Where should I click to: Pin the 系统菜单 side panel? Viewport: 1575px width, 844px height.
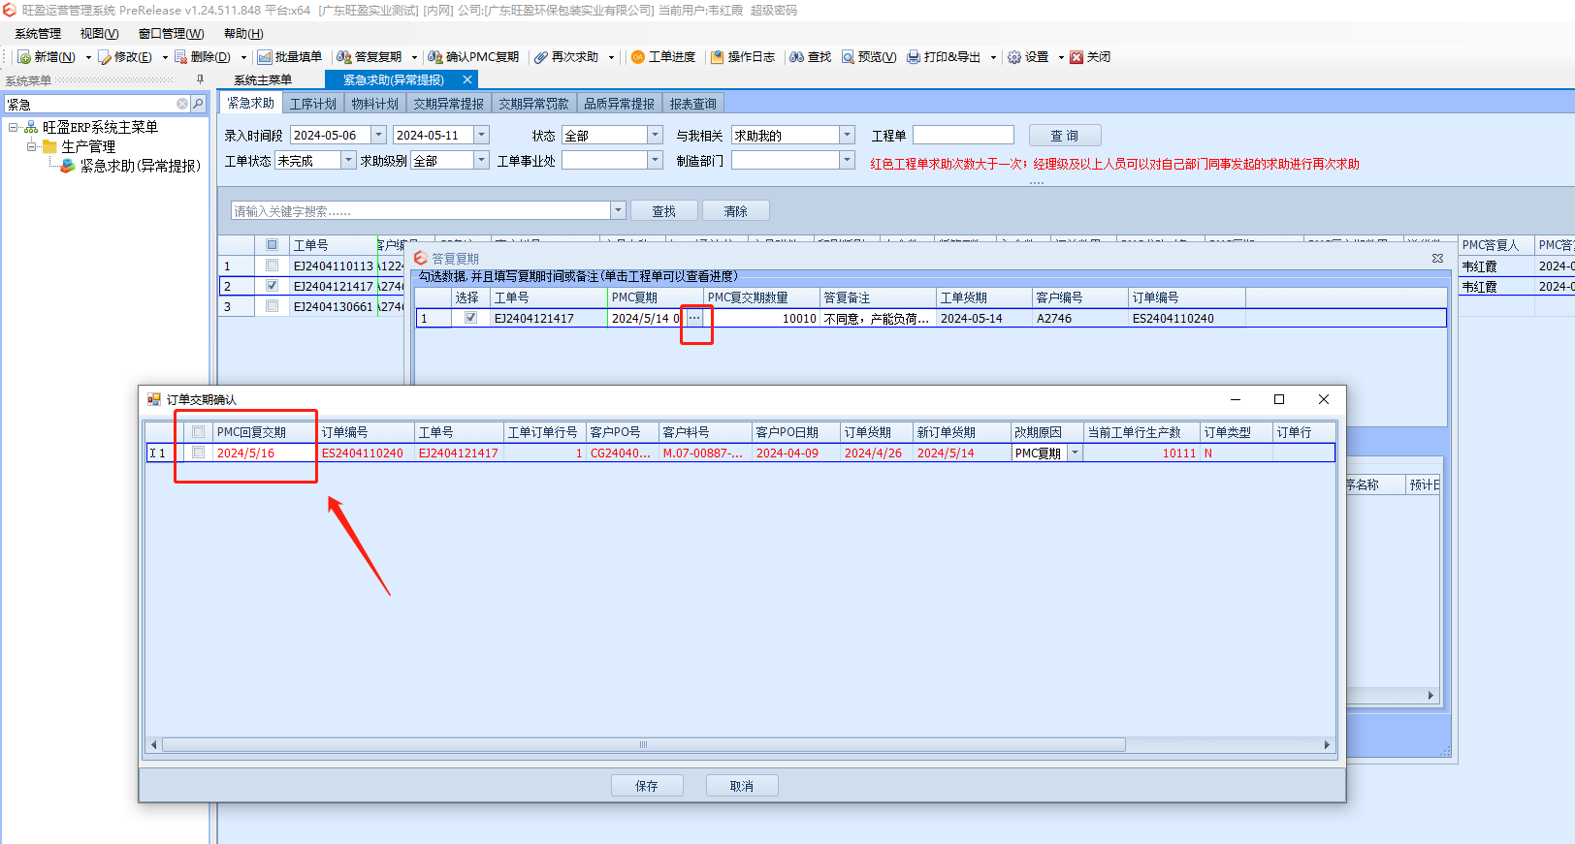(x=200, y=79)
